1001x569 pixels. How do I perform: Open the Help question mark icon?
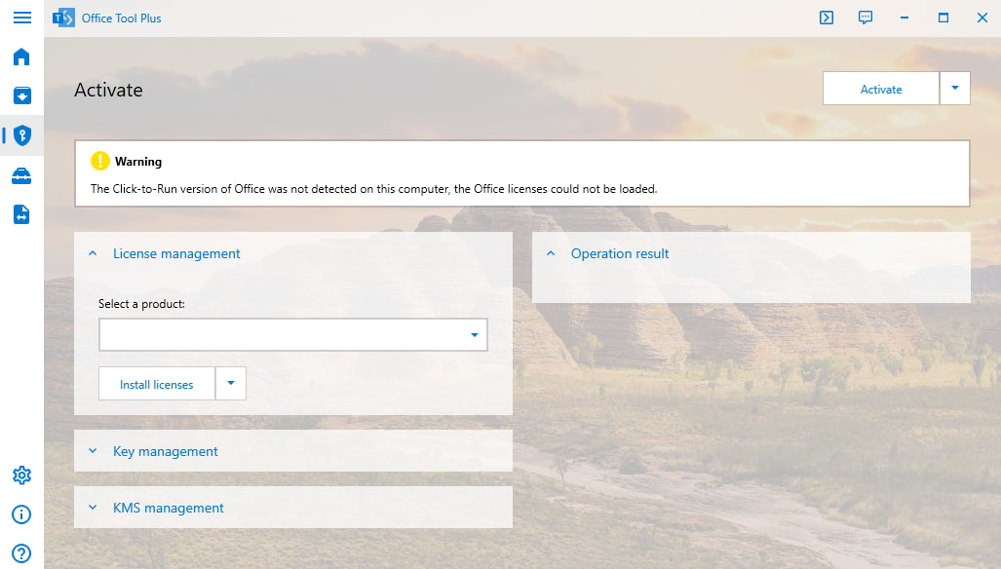point(21,553)
